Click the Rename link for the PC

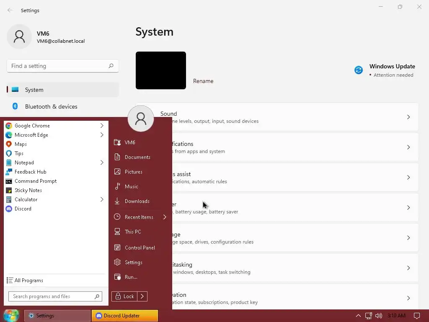(203, 81)
